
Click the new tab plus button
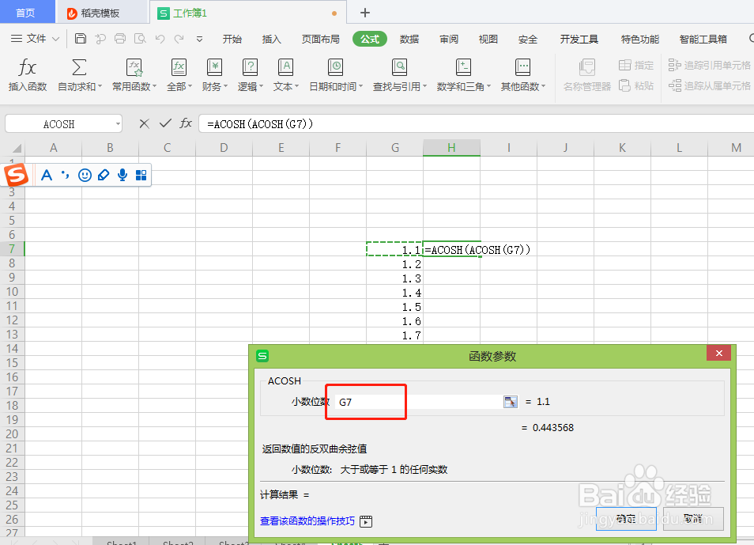point(365,13)
